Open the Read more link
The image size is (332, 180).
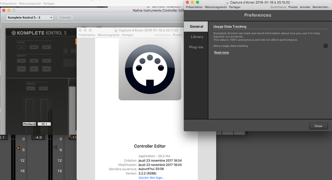(221, 52)
